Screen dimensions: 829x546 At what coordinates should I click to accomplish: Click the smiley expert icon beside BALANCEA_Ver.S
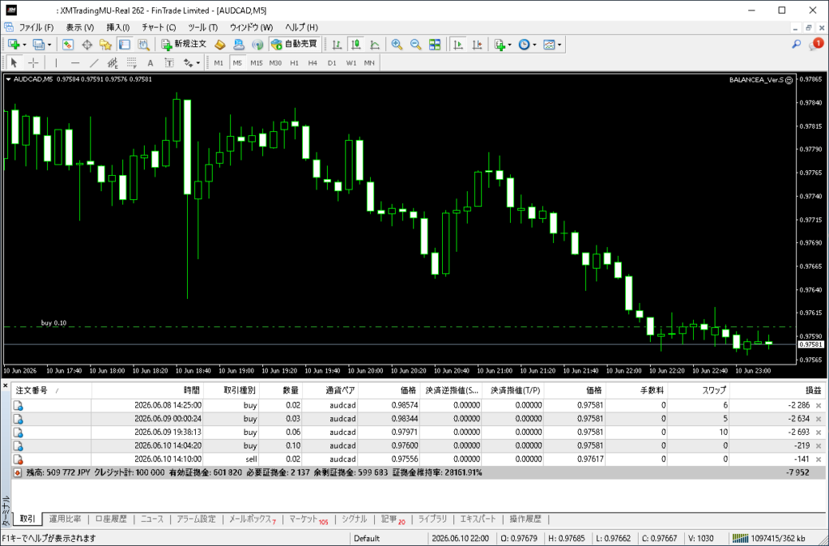(x=789, y=80)
